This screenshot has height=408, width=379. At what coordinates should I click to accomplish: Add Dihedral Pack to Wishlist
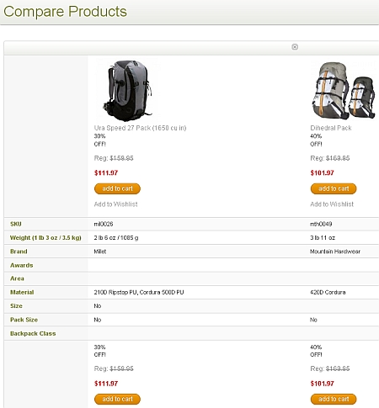point(332,204)
